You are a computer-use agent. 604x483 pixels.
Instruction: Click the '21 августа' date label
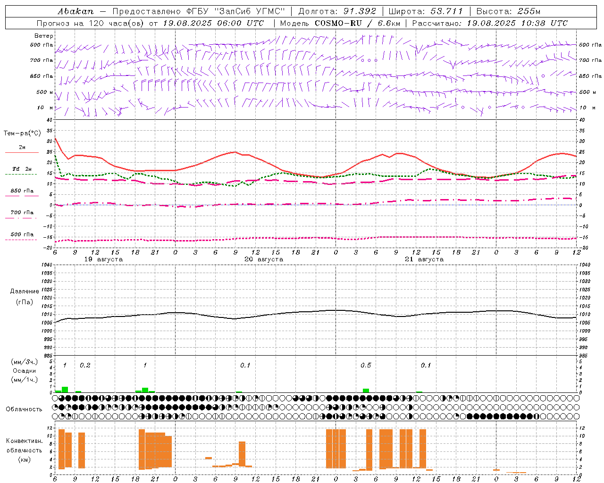coord(424,259)
